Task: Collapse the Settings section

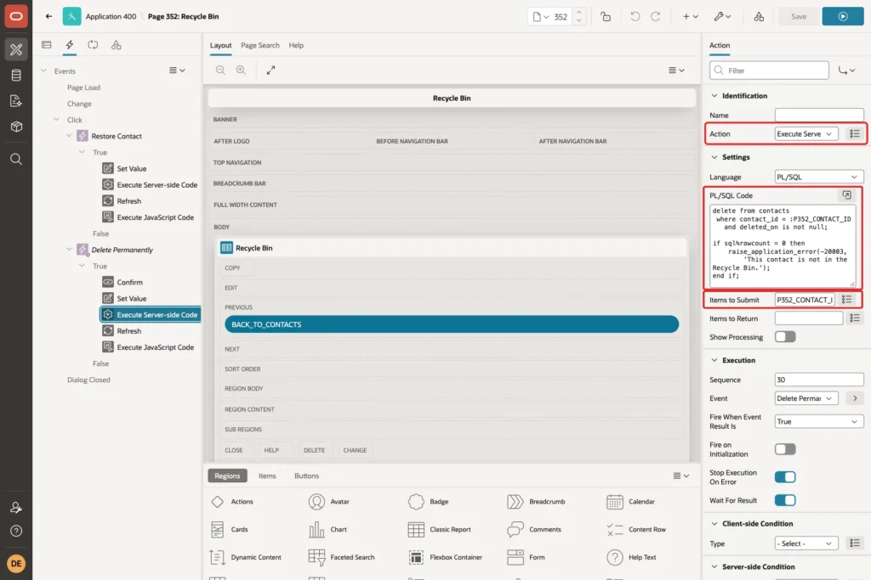Action: click(x=714, y=157)
